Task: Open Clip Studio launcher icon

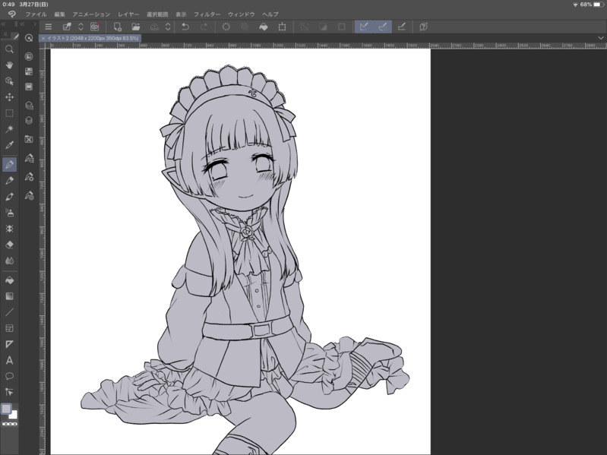Action: [94, 27]
